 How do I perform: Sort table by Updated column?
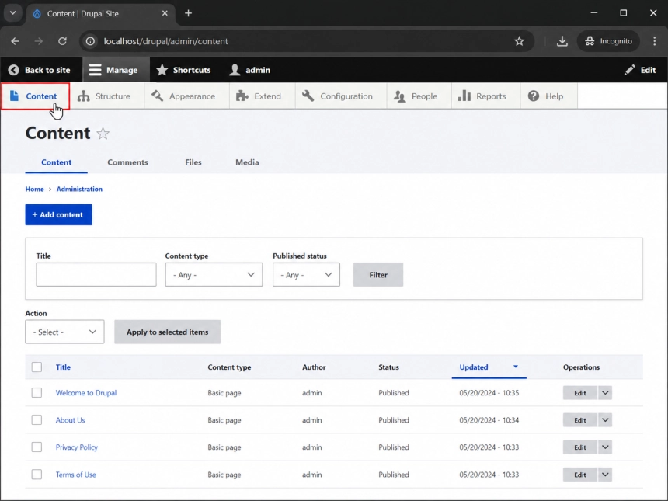[474, 367]
